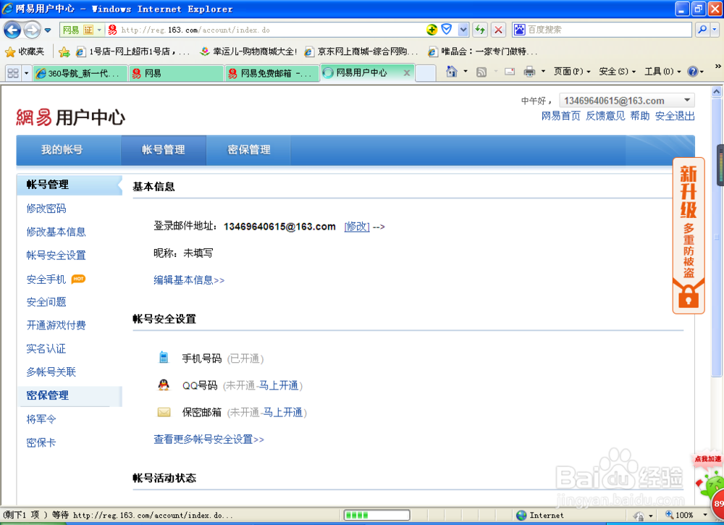Click the browser Back arrow button
The height and width of the screenshot is (525, 724).
[12, 30]
